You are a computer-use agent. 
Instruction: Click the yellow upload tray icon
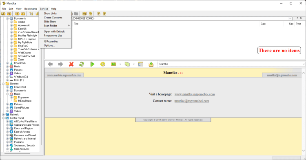coord(151,64)
